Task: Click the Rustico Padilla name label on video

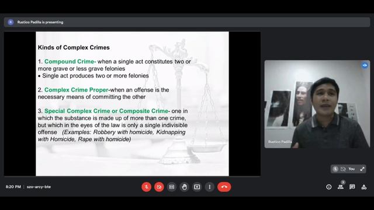Action: click(280, 142)
